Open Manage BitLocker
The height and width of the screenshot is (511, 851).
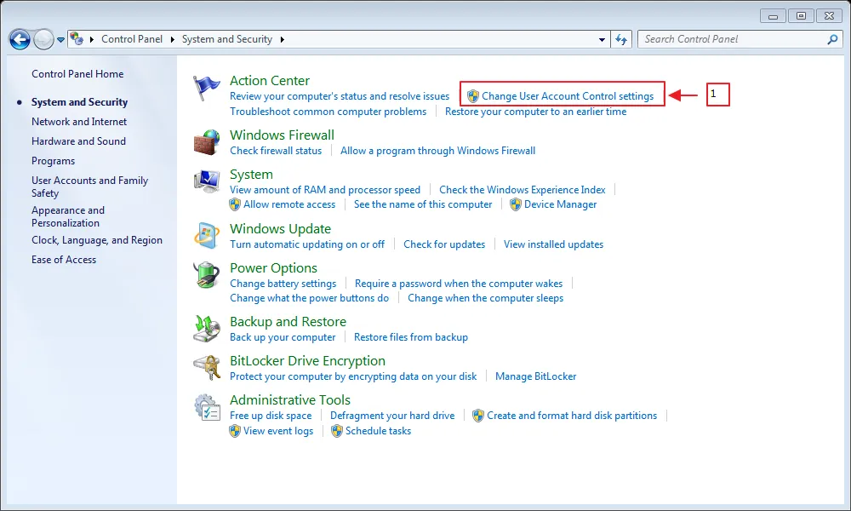click(x=535, y=376)
